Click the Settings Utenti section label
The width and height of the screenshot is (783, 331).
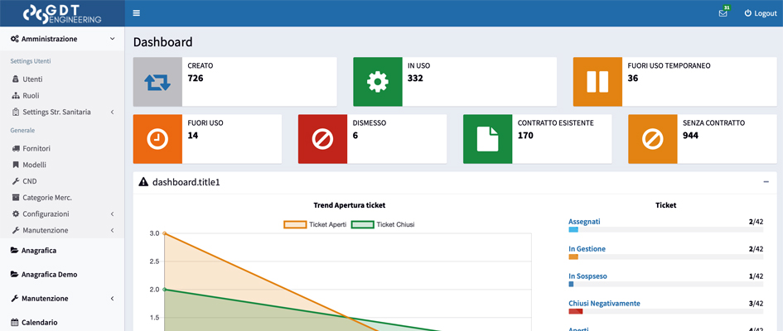click(31, 61)
